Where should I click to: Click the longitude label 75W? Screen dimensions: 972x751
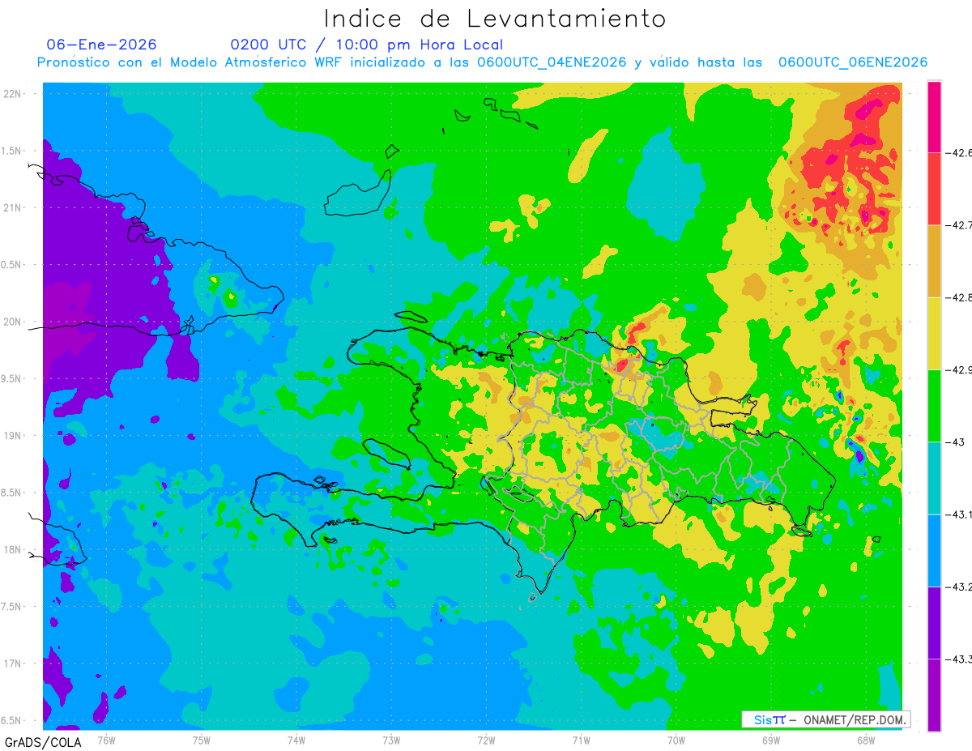coord(202,740)
